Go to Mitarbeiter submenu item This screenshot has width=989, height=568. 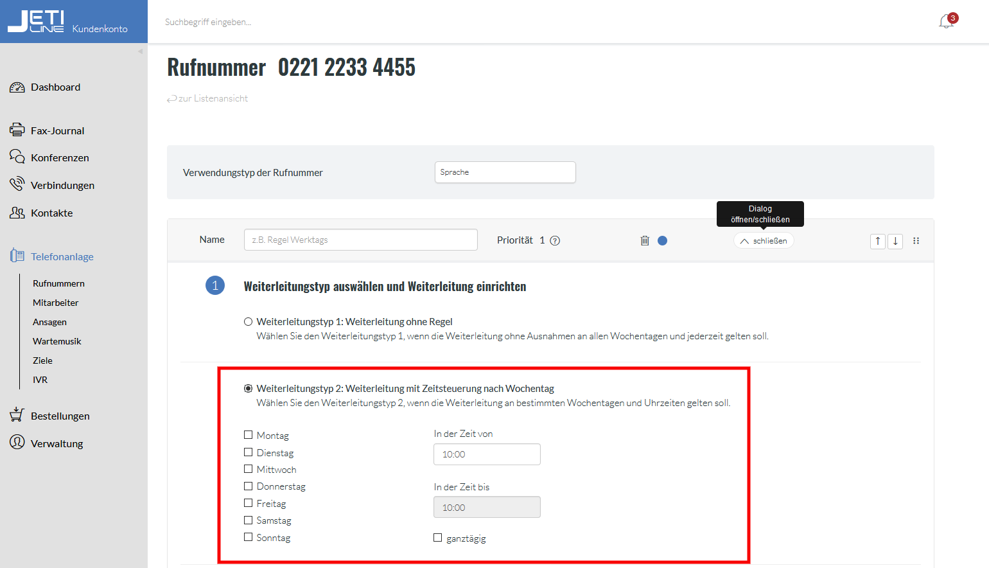pyautogui.click(x=56, y=303)
